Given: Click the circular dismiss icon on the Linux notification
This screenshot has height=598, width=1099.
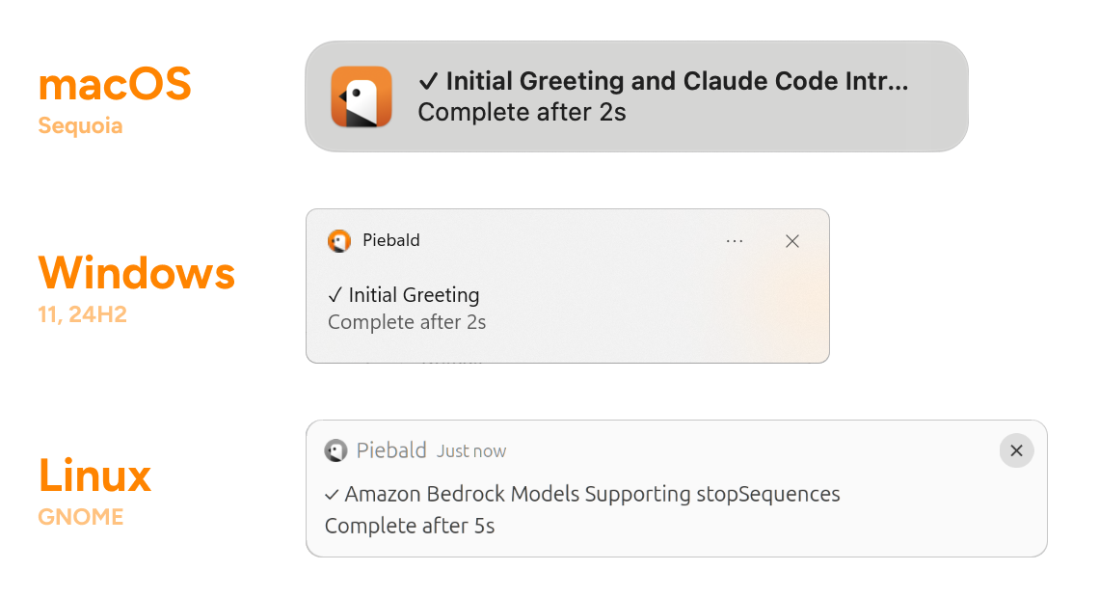Looking at the screenshot, I should [1016, 450].
